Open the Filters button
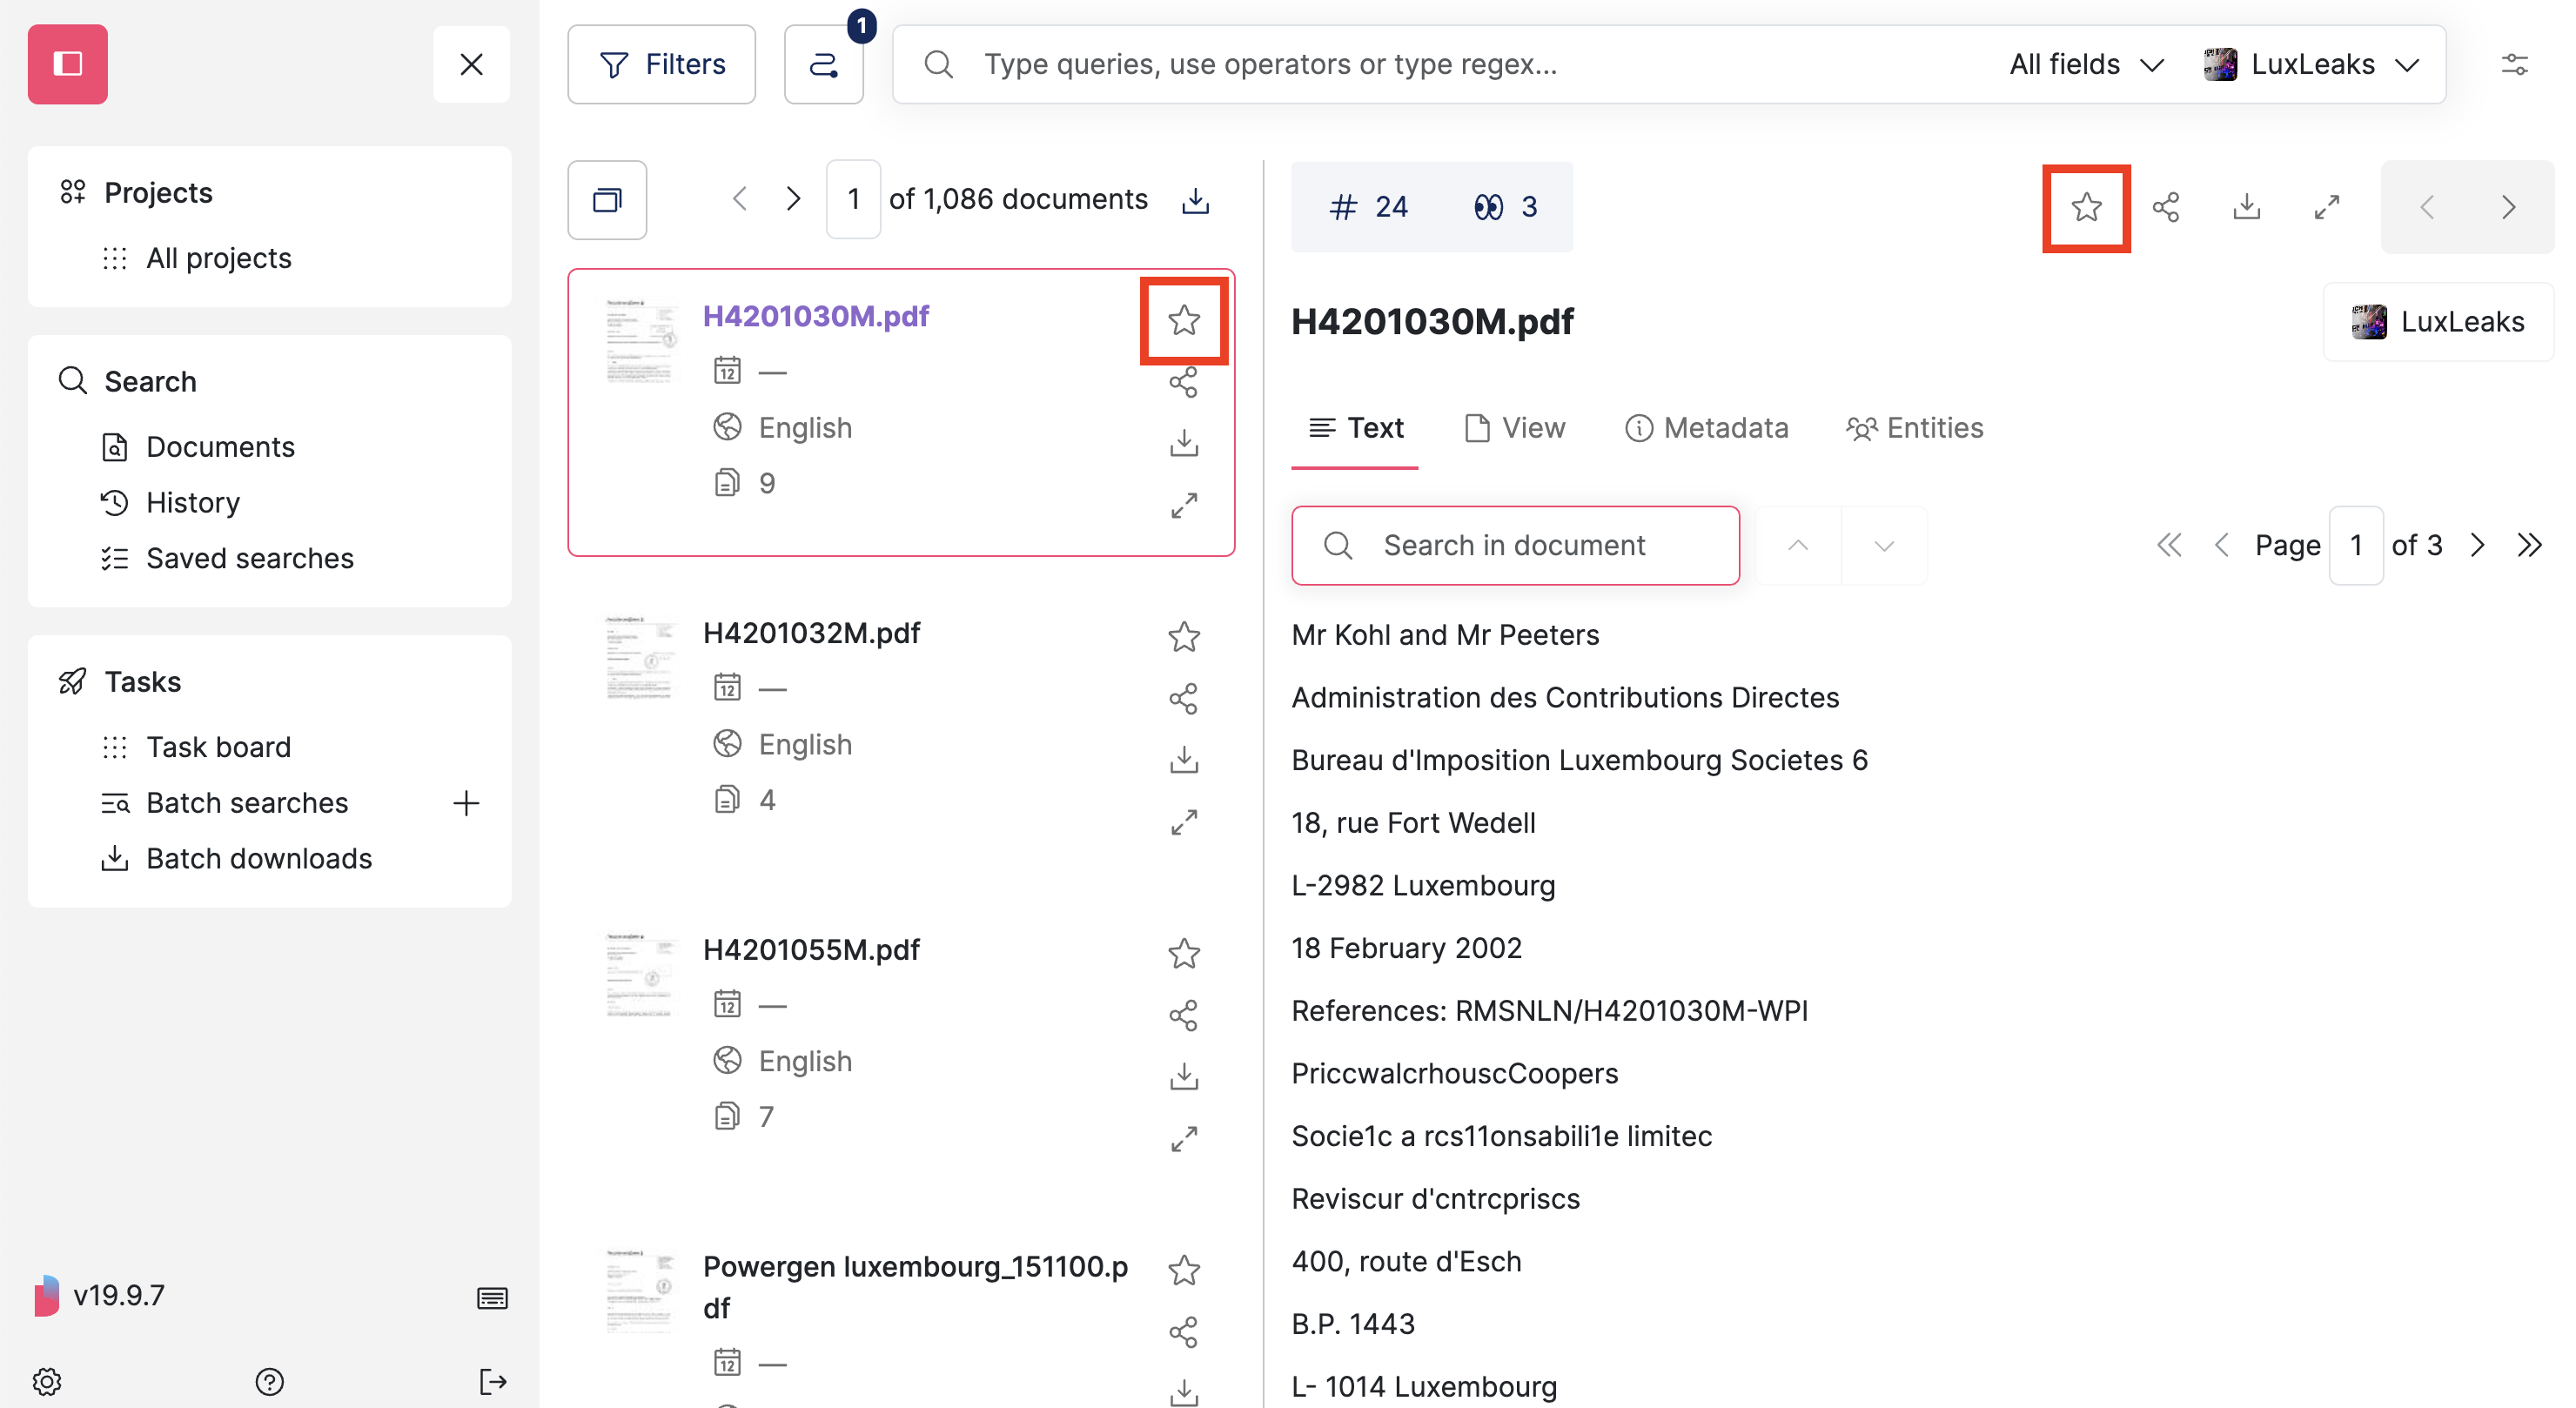This screenshot has height=1408, width=2576. click(x=662, y=64)
